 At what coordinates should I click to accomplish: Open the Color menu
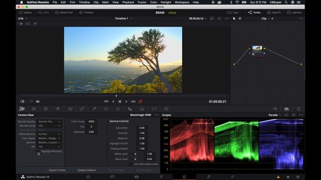click(x=153, y=2)
